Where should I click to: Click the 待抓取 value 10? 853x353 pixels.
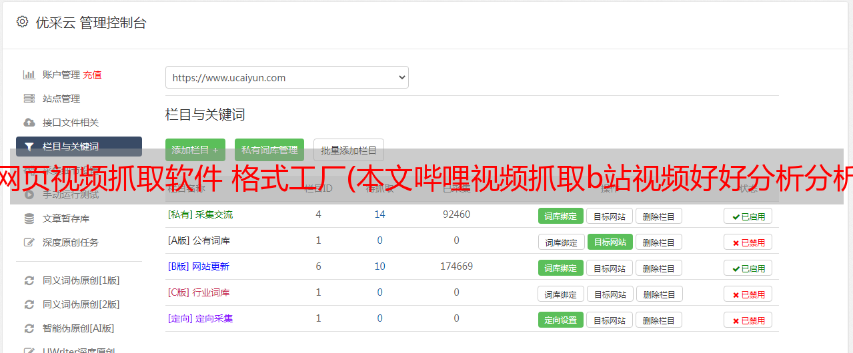tap(379, 266)
